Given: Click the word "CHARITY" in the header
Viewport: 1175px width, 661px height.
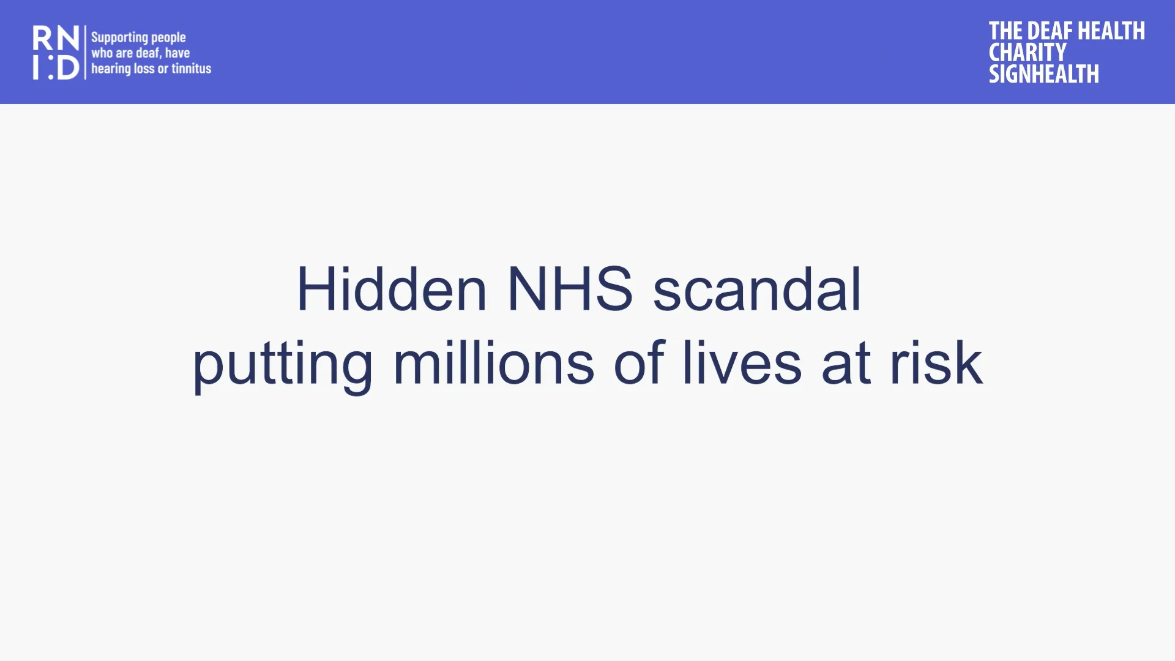Looking at the screenshot, I should [1027, 53].
